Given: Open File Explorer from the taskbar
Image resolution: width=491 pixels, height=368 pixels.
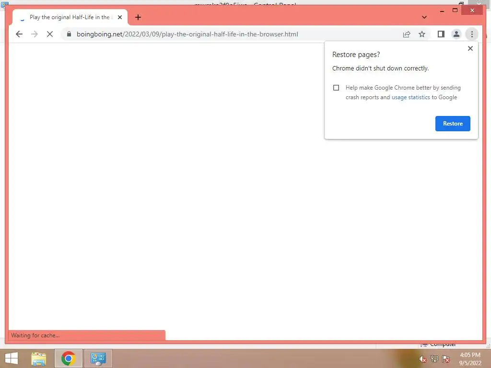Looking at the screenshot, I should coord(39,358).
